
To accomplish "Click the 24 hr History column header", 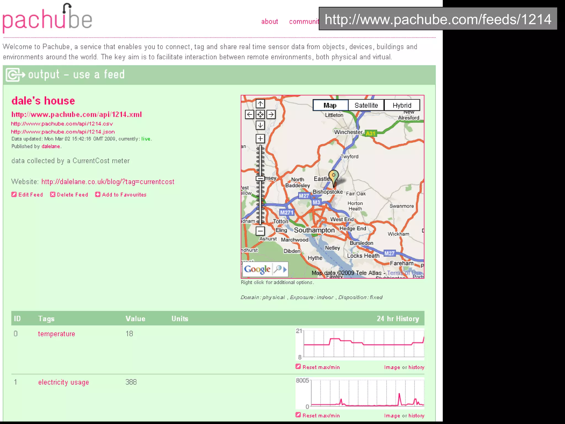I will pyautogui.click(x=398, y=319).
